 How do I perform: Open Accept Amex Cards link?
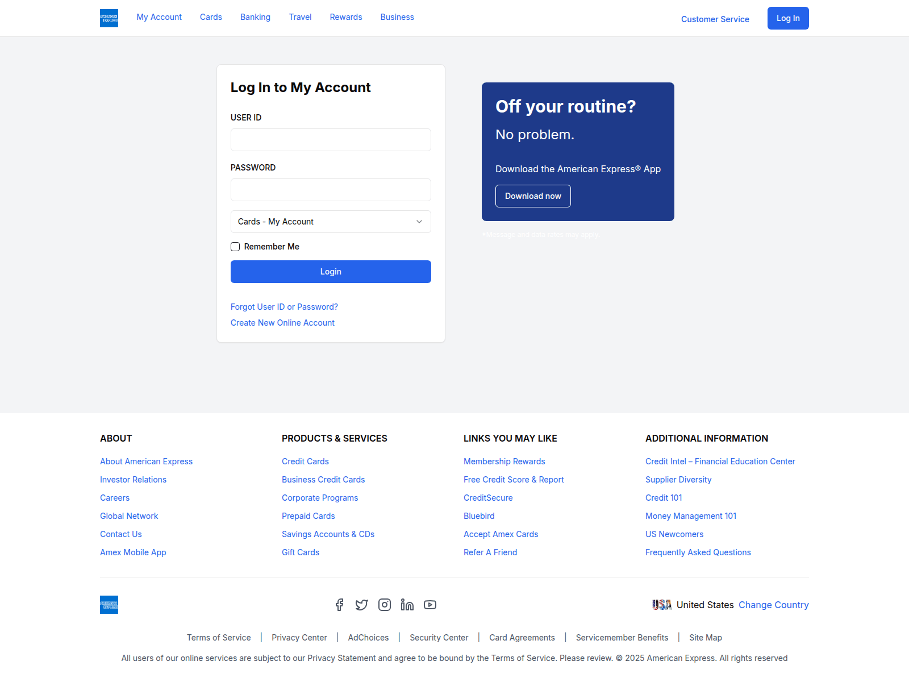click(x=501, y=534)
